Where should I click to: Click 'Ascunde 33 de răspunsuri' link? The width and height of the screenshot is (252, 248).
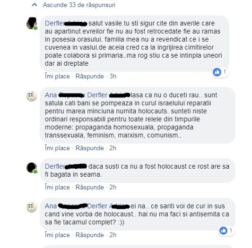[x=79, y=5]
